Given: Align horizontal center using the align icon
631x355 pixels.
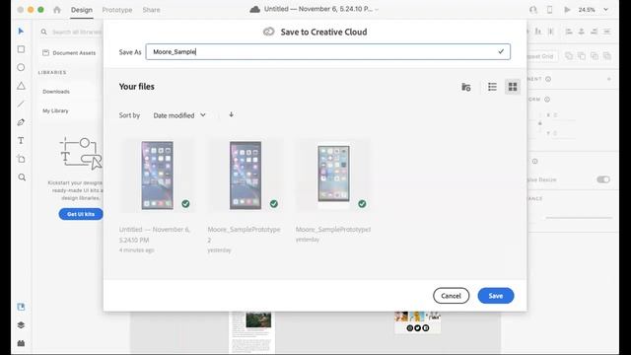Looking at the screenshot, I should pyautogui.click(x=582, y=32).
